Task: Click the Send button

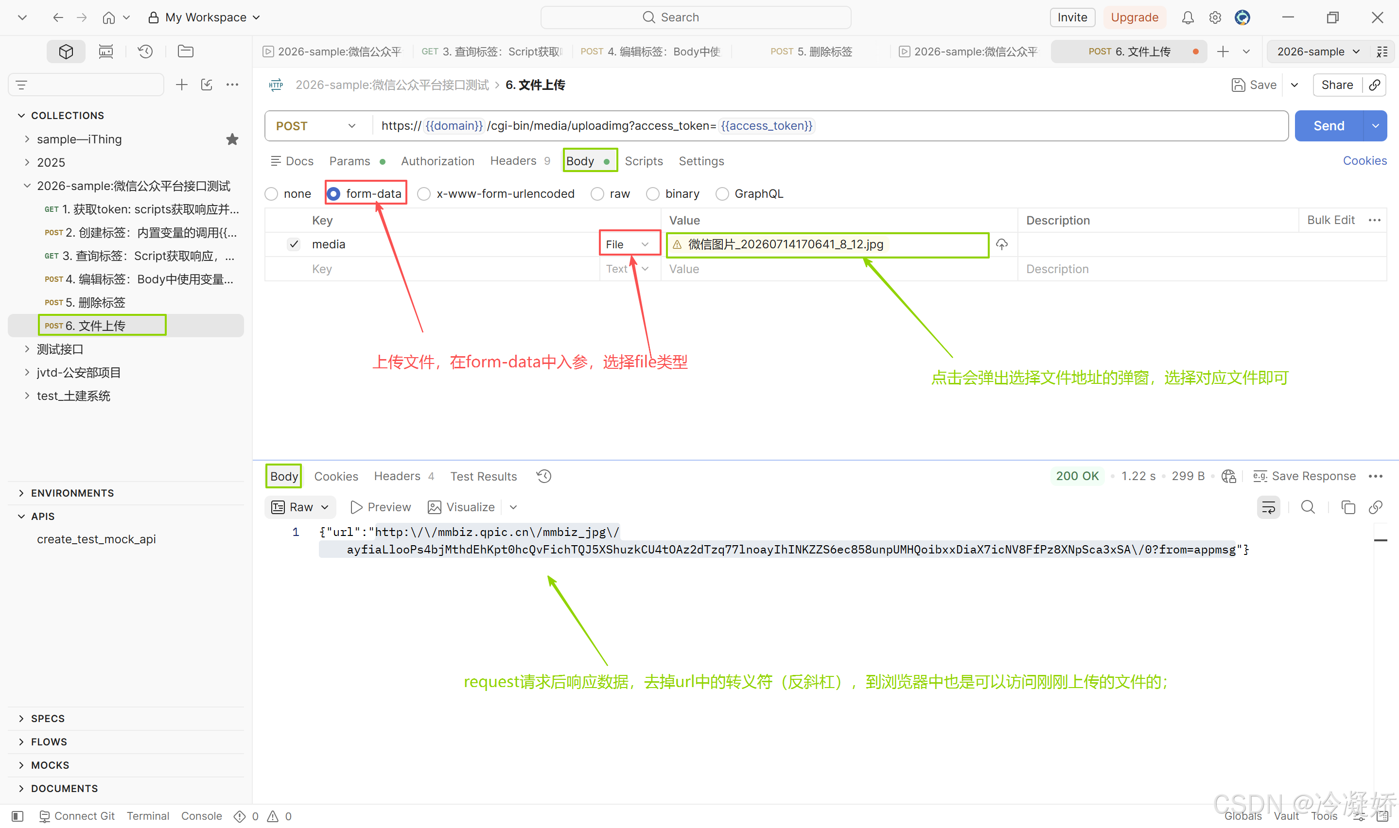Action: click(x=1329, y=126)
